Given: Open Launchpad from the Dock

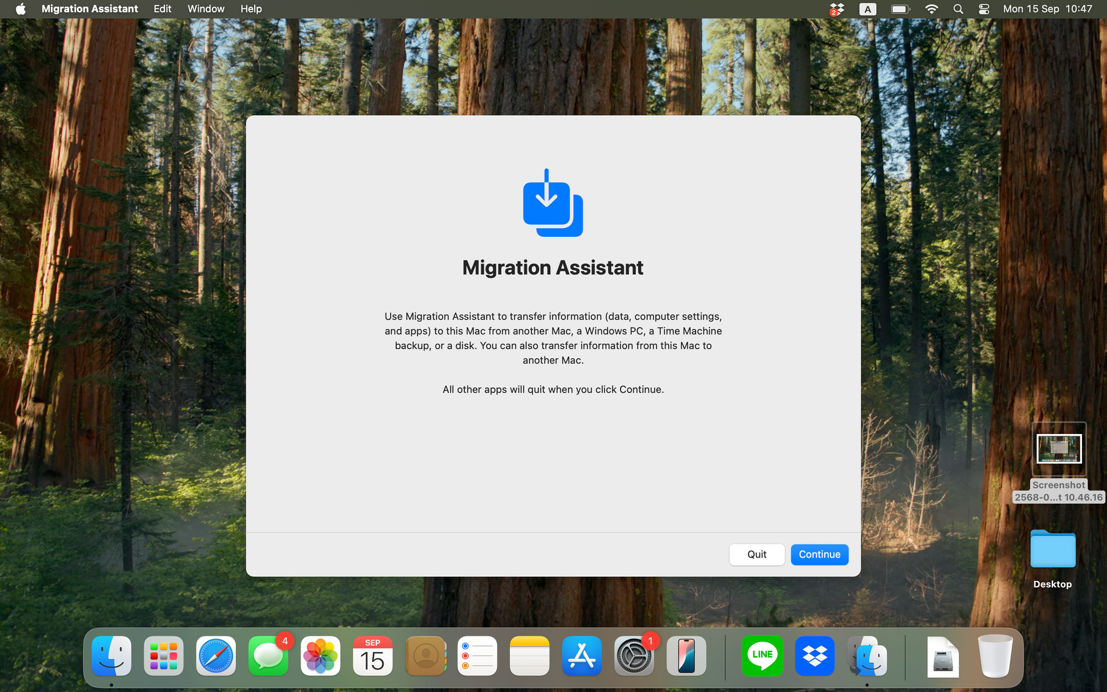Looking at the screenshot, I should (163, 656).
